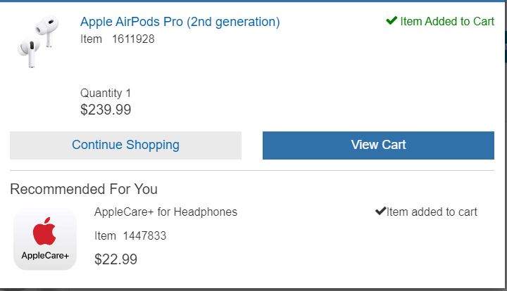Click the AppleCare item number 1447833
The width and height of the screenshot is (507, 291).
pos(144,235)
